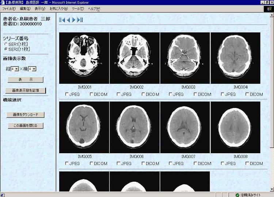Jump to last page of images

tap(80, 20)
